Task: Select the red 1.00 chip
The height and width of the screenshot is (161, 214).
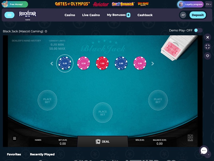Action: coord(102,63)
